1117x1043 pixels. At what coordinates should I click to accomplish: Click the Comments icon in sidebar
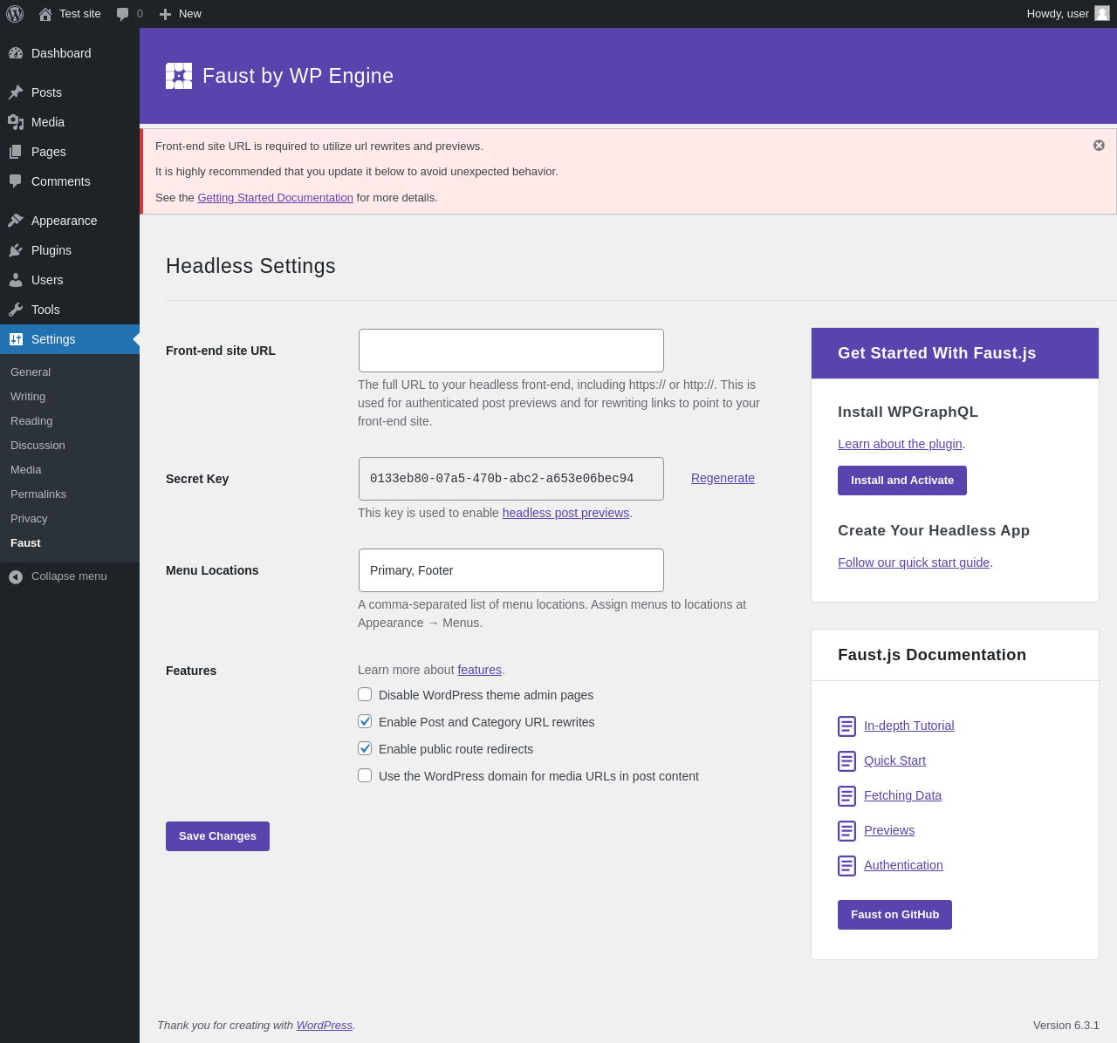(x=16, y=181)
